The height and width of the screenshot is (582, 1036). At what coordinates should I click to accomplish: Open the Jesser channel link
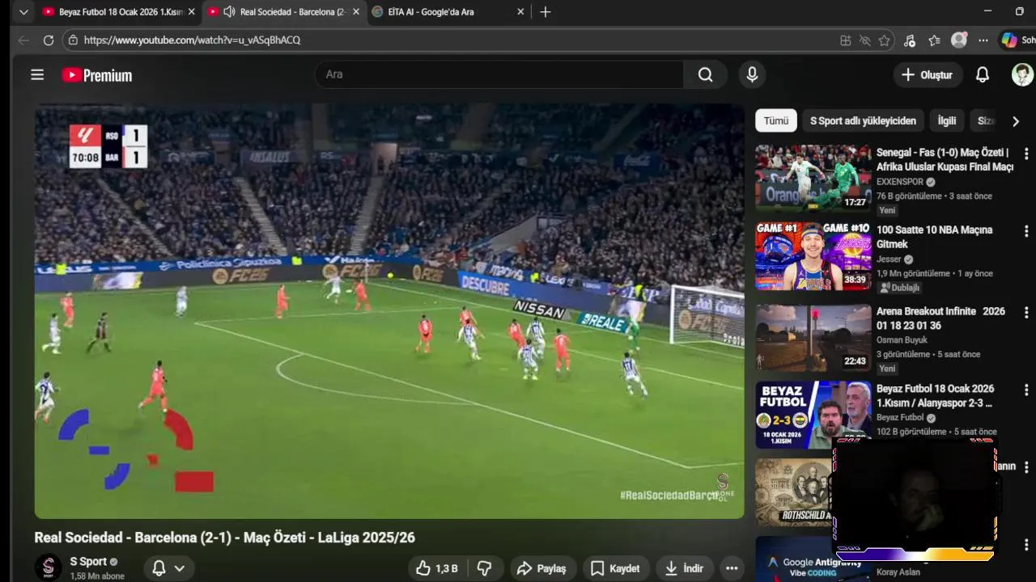coord(889,259)
